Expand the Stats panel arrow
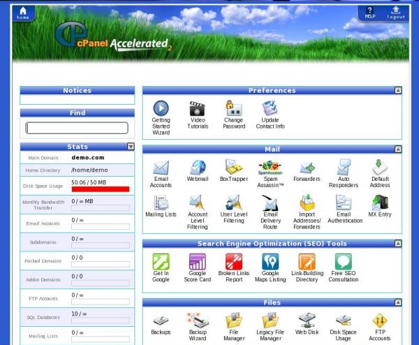Image resolution: width=419 pixels, height=345 pixels. 131,147
